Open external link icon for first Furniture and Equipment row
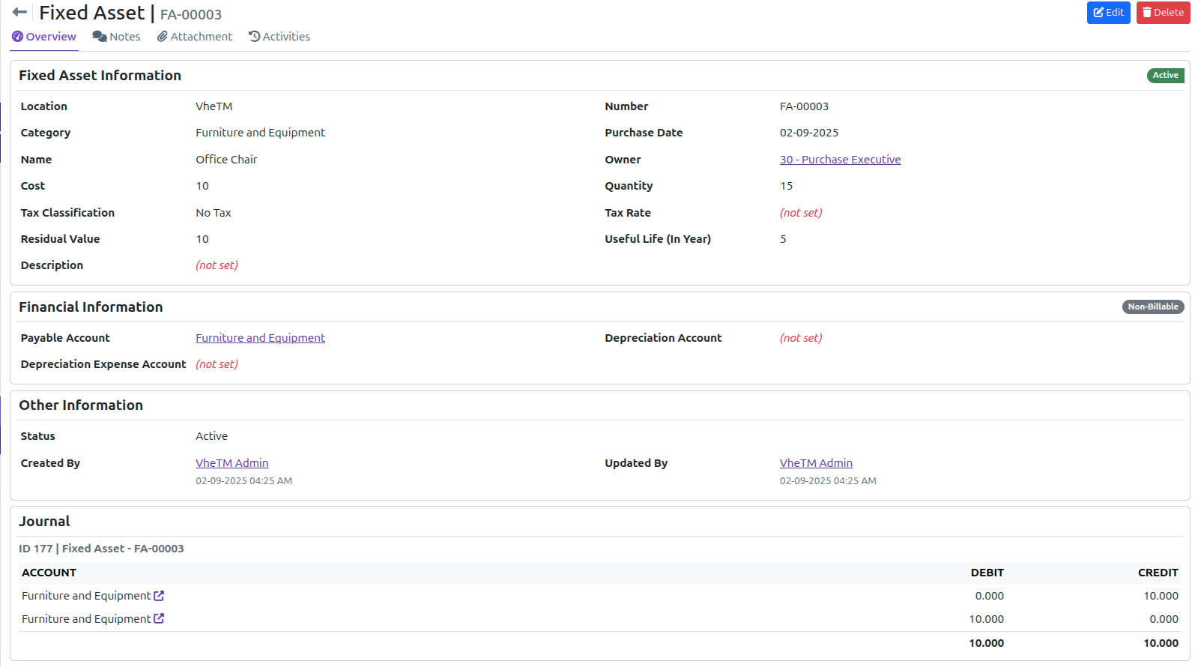 pos(159,596)
